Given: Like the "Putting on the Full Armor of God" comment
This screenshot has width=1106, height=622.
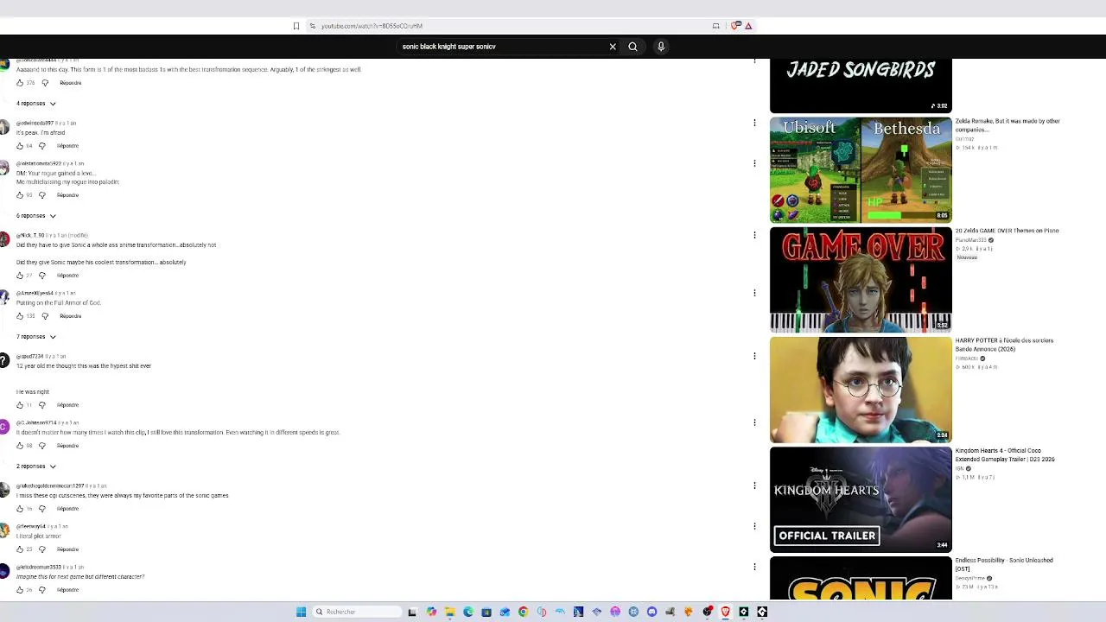Looking at the screenshot, I should (x=20, y=316).
